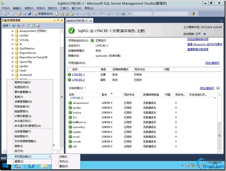Viewport: 226px width, 171px height.
Task: Click the Script/Policy icon in Object Explorer toolbar
Action: [x=38, y=26]
